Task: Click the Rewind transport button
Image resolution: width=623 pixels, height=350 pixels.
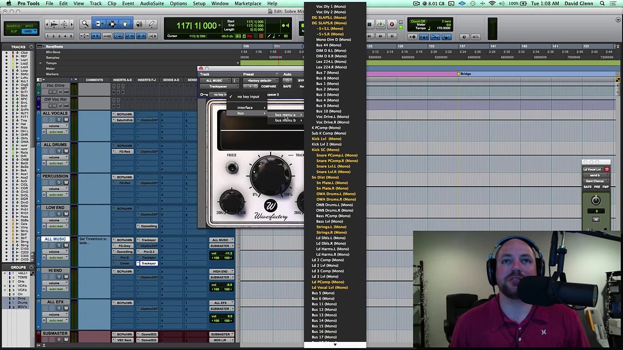Action: pyautogui.click(x=369, y=36)
